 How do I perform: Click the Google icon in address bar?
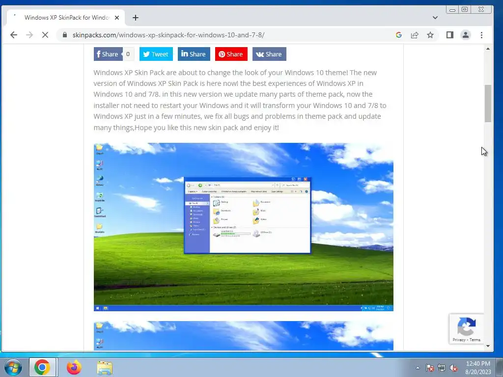399,35
